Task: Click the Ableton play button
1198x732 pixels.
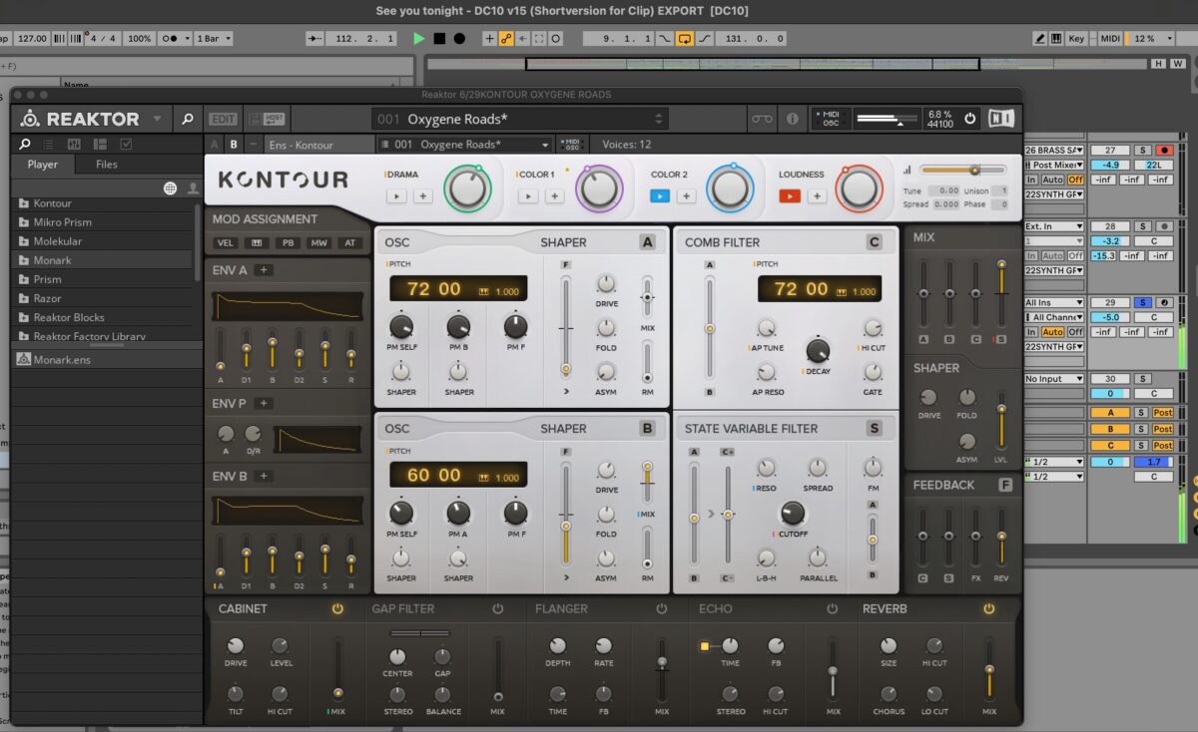Action: coord(418,38)
